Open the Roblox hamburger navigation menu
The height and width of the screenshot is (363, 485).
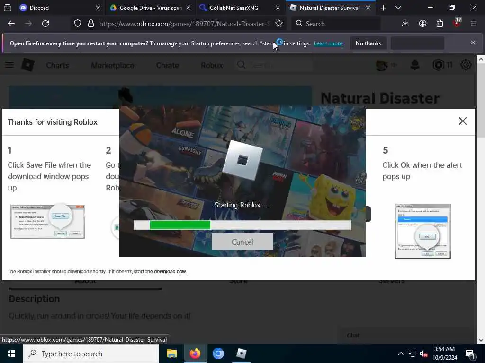pyautogui.click(x=9, y=65)
